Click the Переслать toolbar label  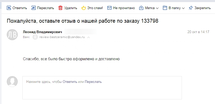point(46,8)
